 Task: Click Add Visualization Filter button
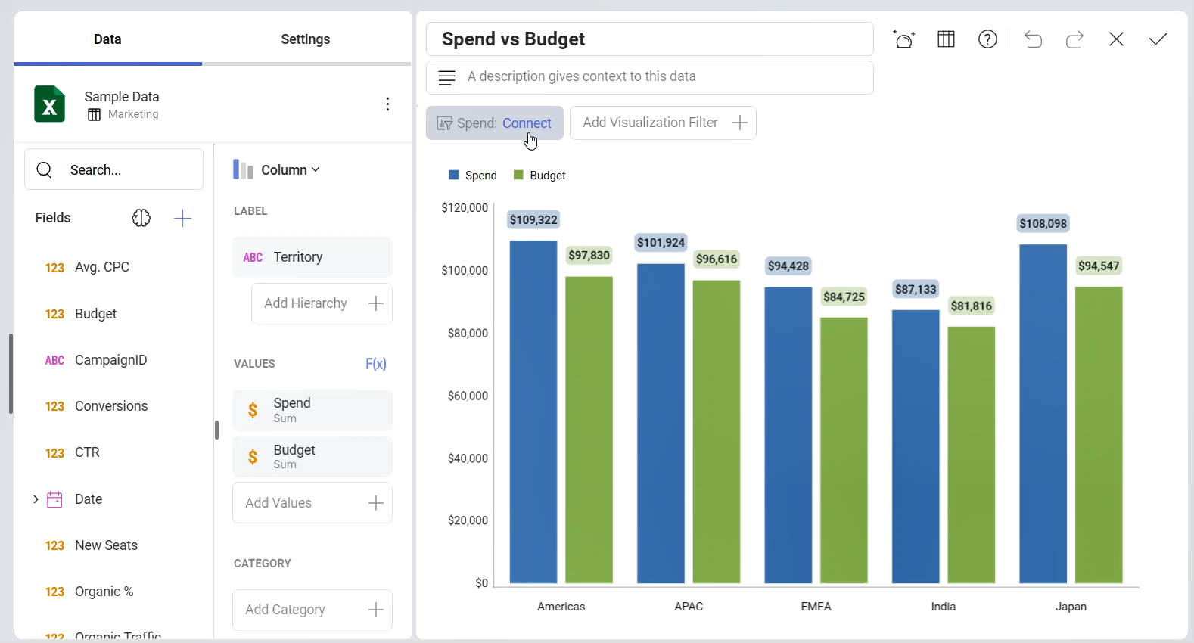point(663,123)
